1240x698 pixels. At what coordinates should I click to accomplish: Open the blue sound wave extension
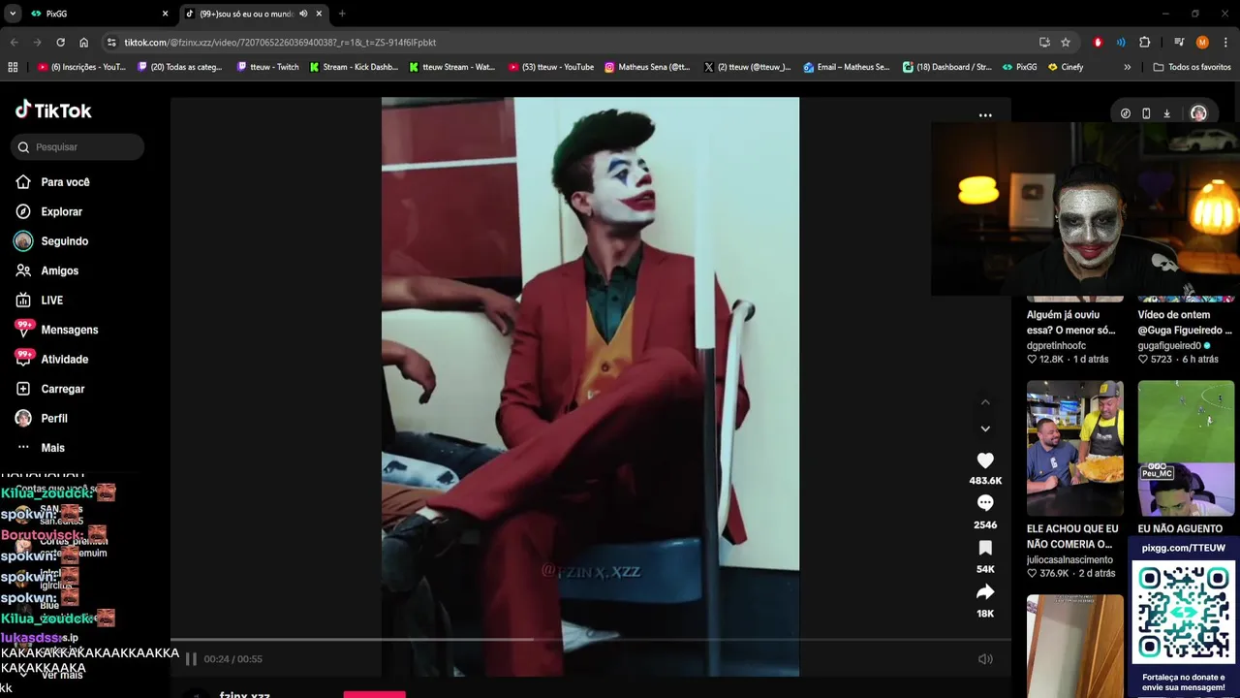(1121, 43)
